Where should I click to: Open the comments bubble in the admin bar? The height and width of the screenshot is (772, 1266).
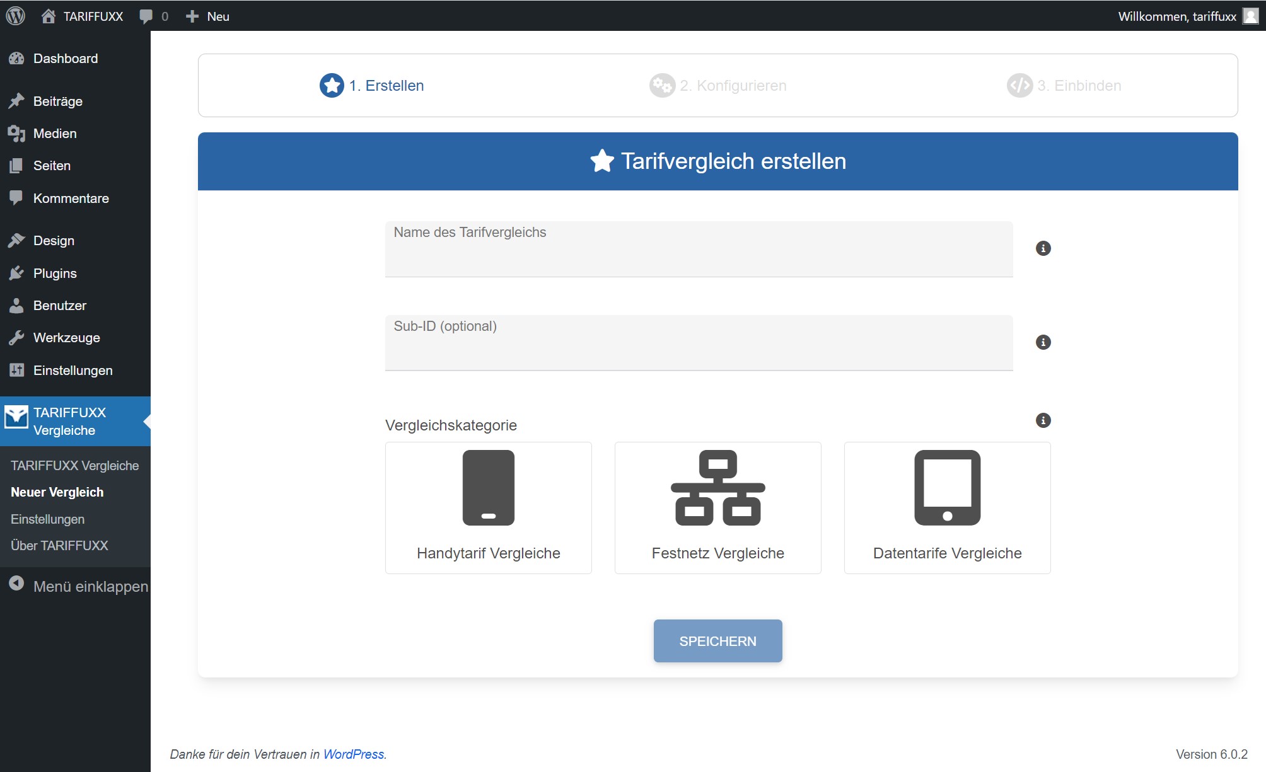click(x=146, y=16)
